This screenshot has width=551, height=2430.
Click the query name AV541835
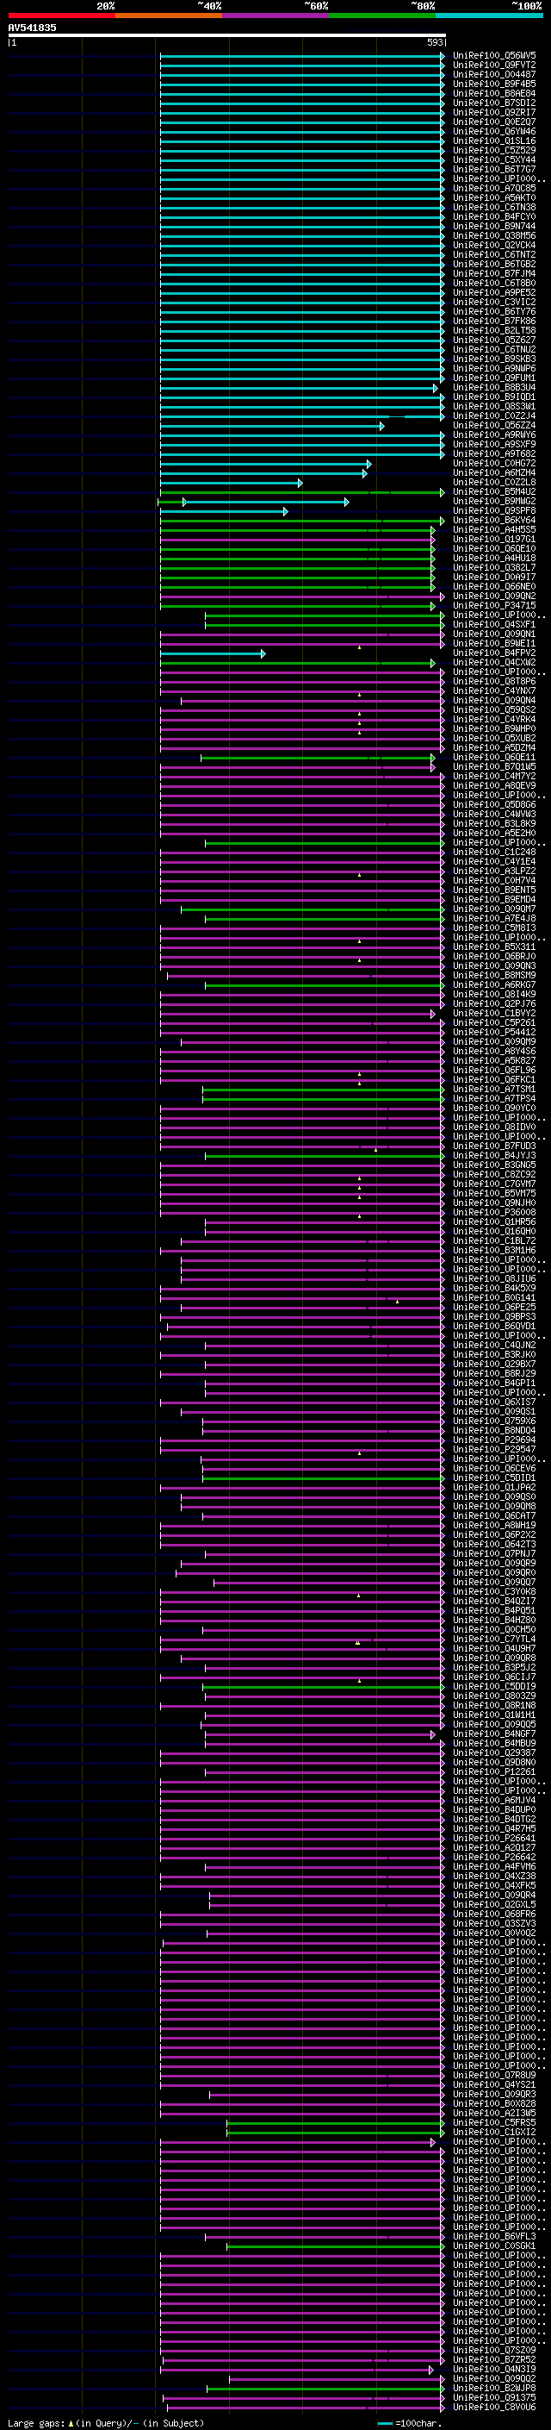pos(32,28)
